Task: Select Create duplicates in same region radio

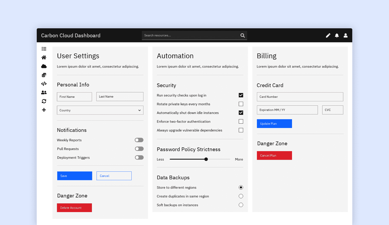Action: (241, 196)
